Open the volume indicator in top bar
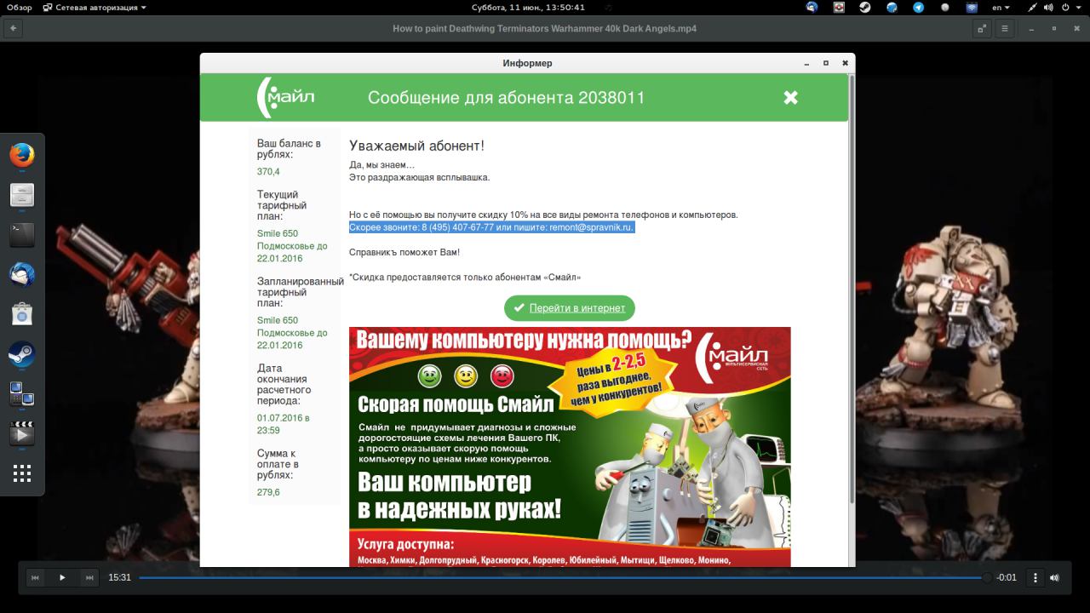The image size is (1090, 613). 1048,8
